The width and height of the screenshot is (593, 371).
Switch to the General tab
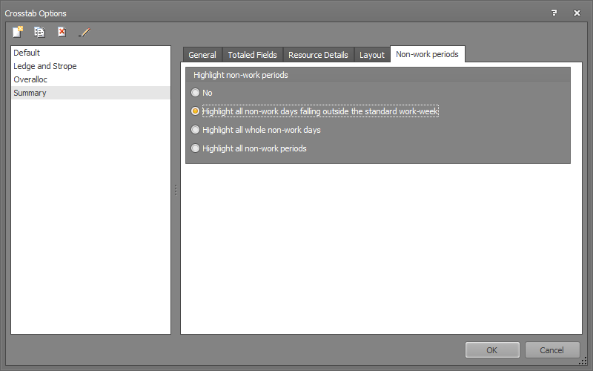[202, 55]
